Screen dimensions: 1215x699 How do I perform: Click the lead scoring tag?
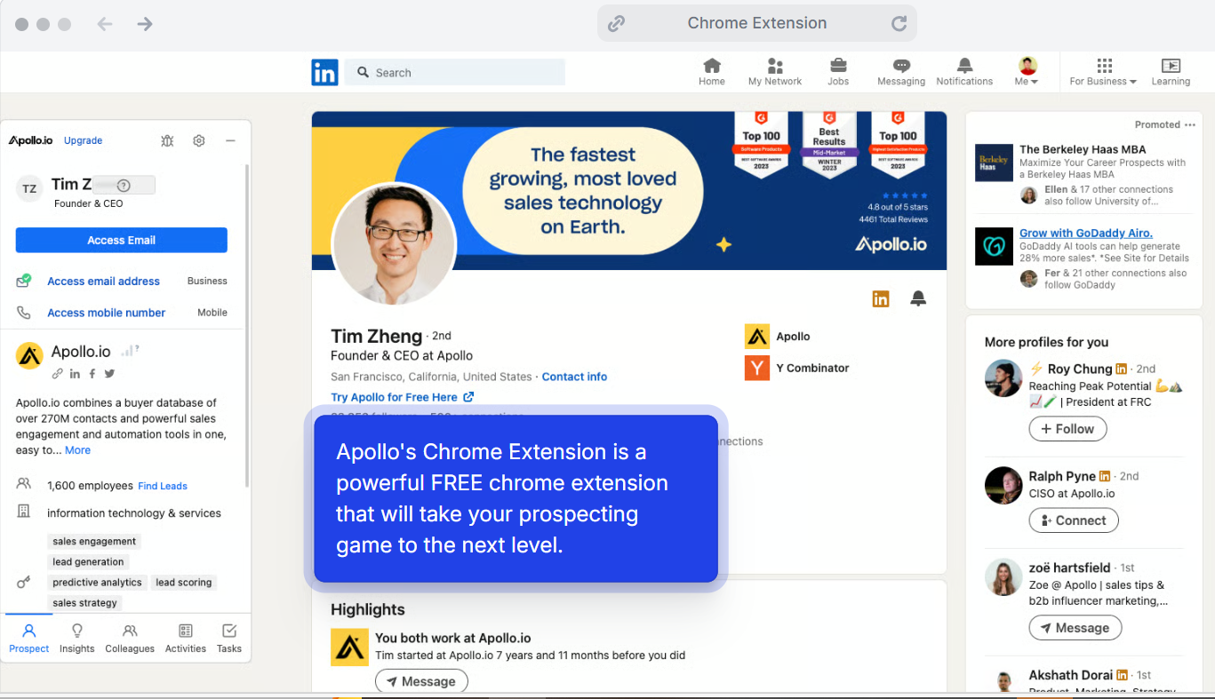183,582
